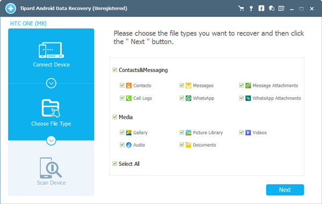
Task: Open the shopping cart purchase icon
Action: (241, 9)
